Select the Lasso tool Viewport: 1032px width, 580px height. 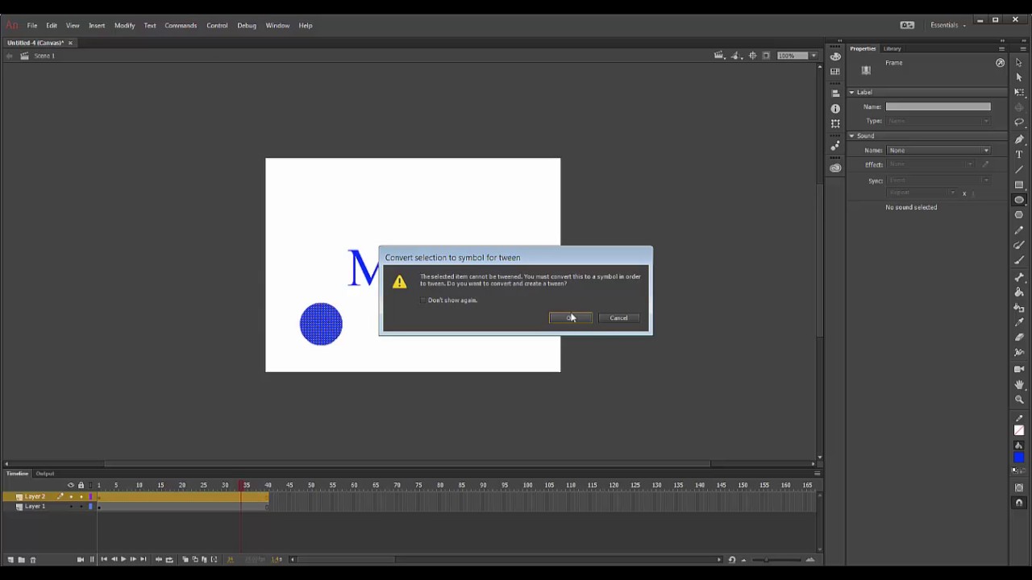pos(1019,123)
